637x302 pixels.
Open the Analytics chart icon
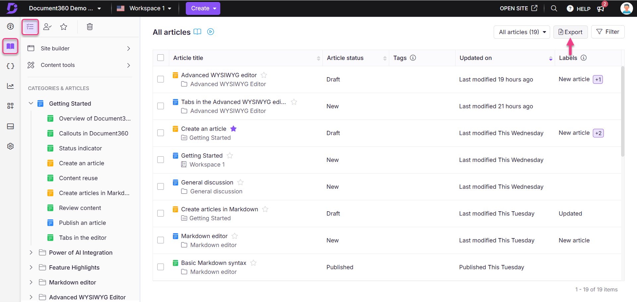(x=10, y=86)
